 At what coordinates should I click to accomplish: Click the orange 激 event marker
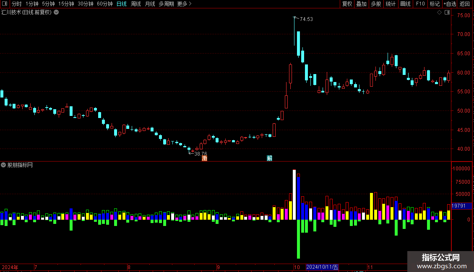click(x=205, y=158)
